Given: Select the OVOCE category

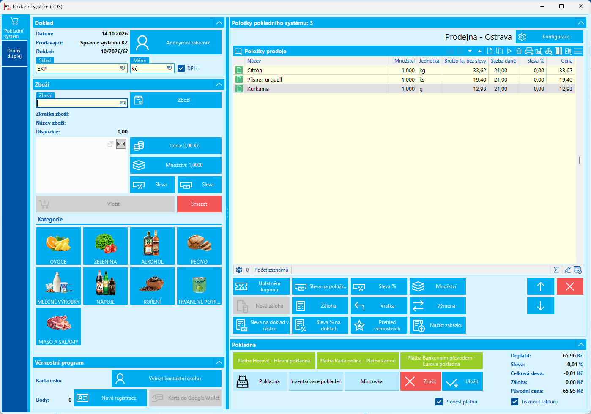Looking at the screenshot, I should (x=58, y=246).
